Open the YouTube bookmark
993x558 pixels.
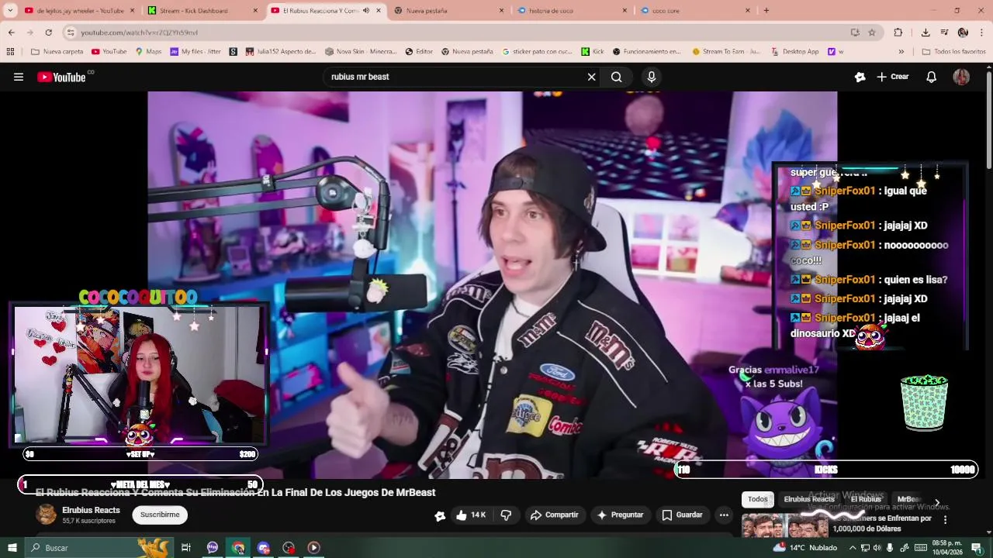click(109, 52)
